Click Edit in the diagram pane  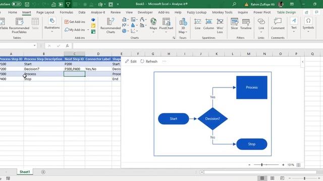[131, 61]
